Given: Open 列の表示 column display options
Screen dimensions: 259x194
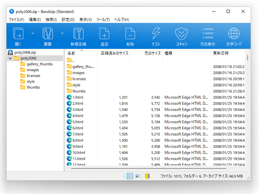Looking at the screenshot, I should click(x=208, y=33).
